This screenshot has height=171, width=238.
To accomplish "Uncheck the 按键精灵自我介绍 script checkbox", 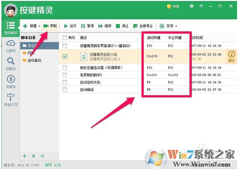I will click(x=65, y=57).
